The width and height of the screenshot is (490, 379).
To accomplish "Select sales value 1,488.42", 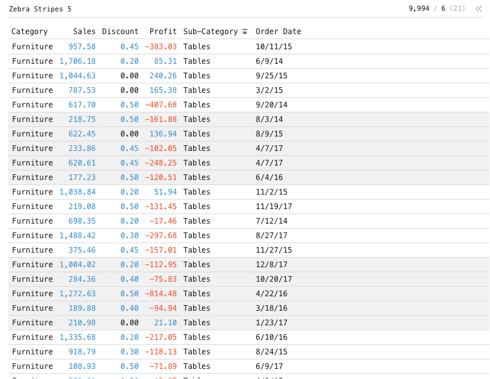I will point(78,236).
